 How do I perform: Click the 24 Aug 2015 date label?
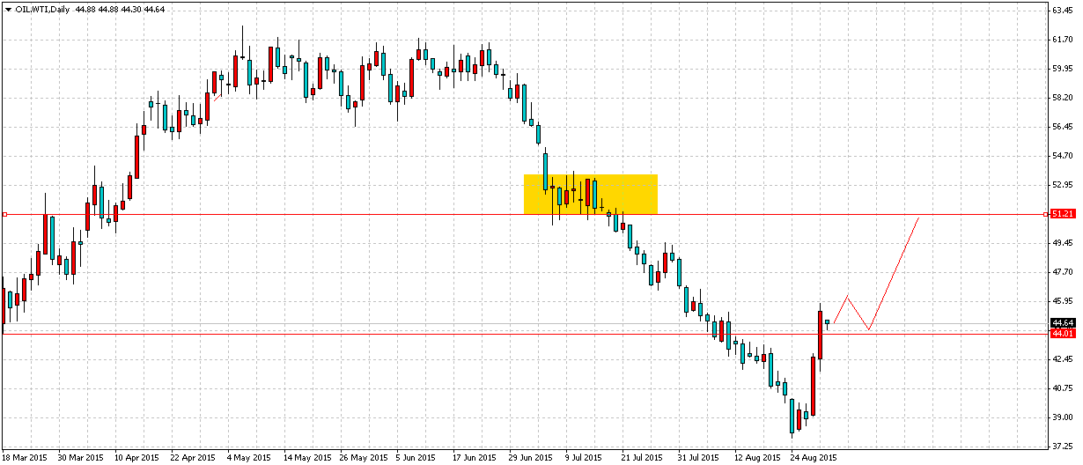tap(813, 458)
